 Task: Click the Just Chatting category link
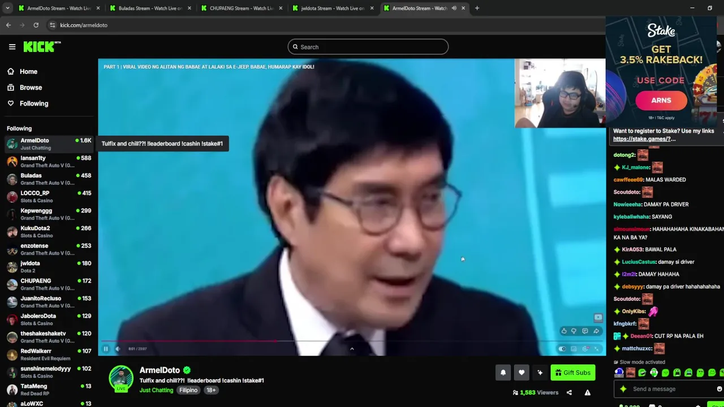(x=156, y=390)
